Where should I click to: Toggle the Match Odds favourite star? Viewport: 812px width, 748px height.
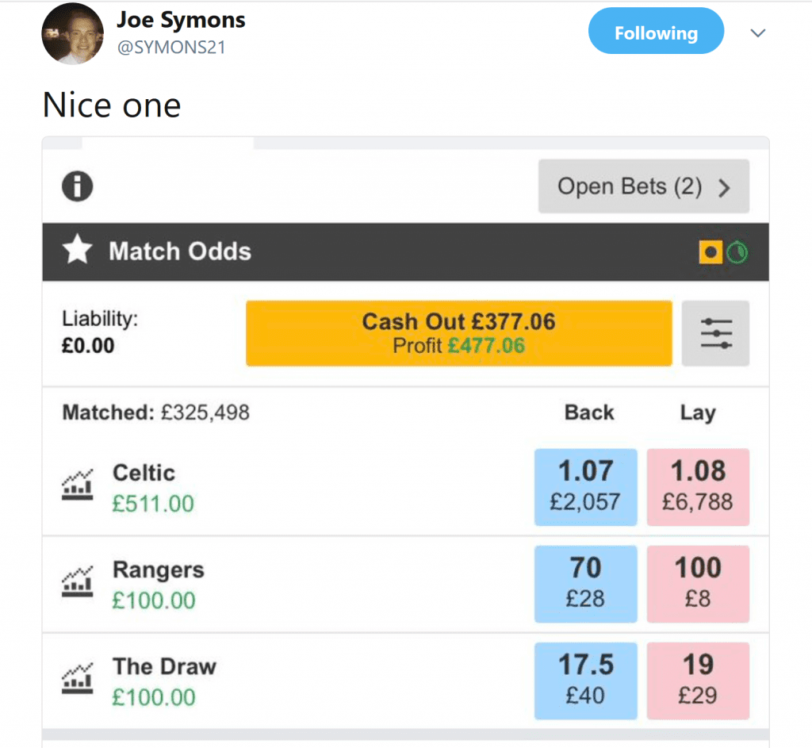click(x=77, y=249)
